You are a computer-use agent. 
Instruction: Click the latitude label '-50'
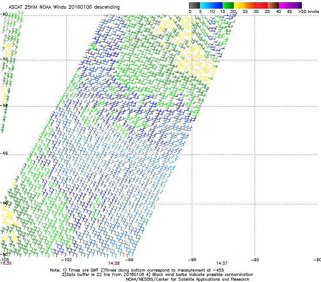click(x=4, y=254)
